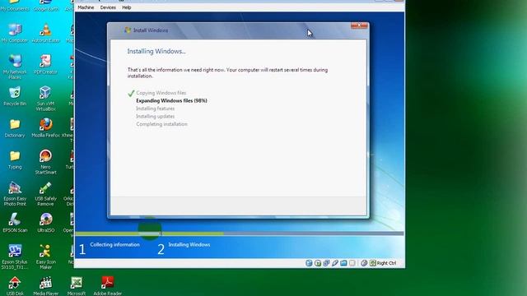This screenshot has width=527, height=296.
Task: Open the Typing folder
Action: tap(15, 160)
